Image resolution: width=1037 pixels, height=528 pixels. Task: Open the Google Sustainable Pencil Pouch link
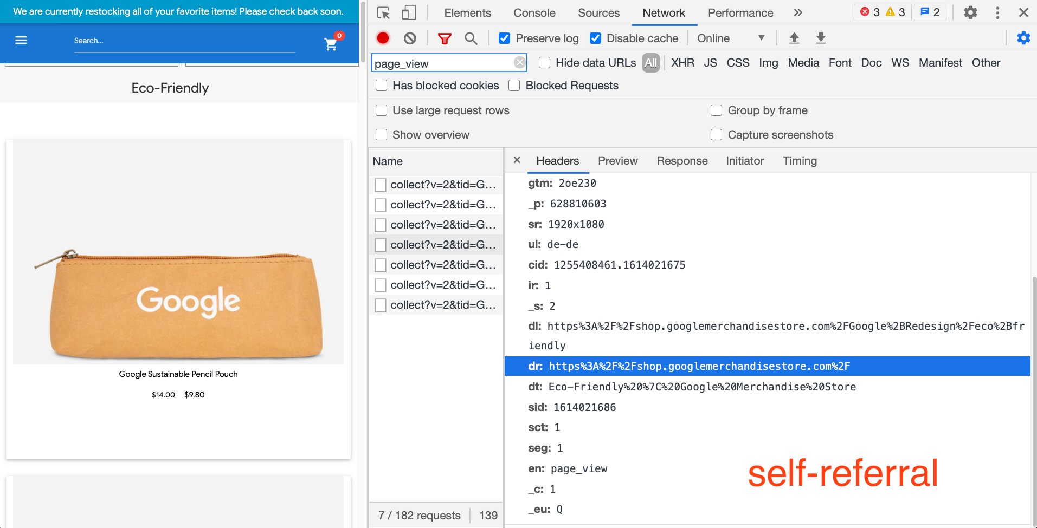point(178,374)
